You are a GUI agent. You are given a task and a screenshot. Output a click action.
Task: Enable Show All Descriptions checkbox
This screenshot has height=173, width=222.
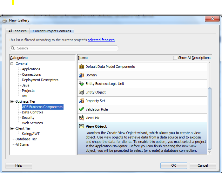click(175, 58)
